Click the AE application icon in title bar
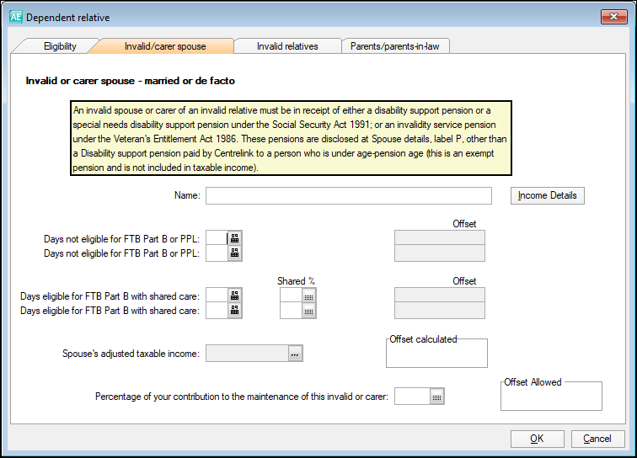Viewport: 637px width, 458px height. 15,17
